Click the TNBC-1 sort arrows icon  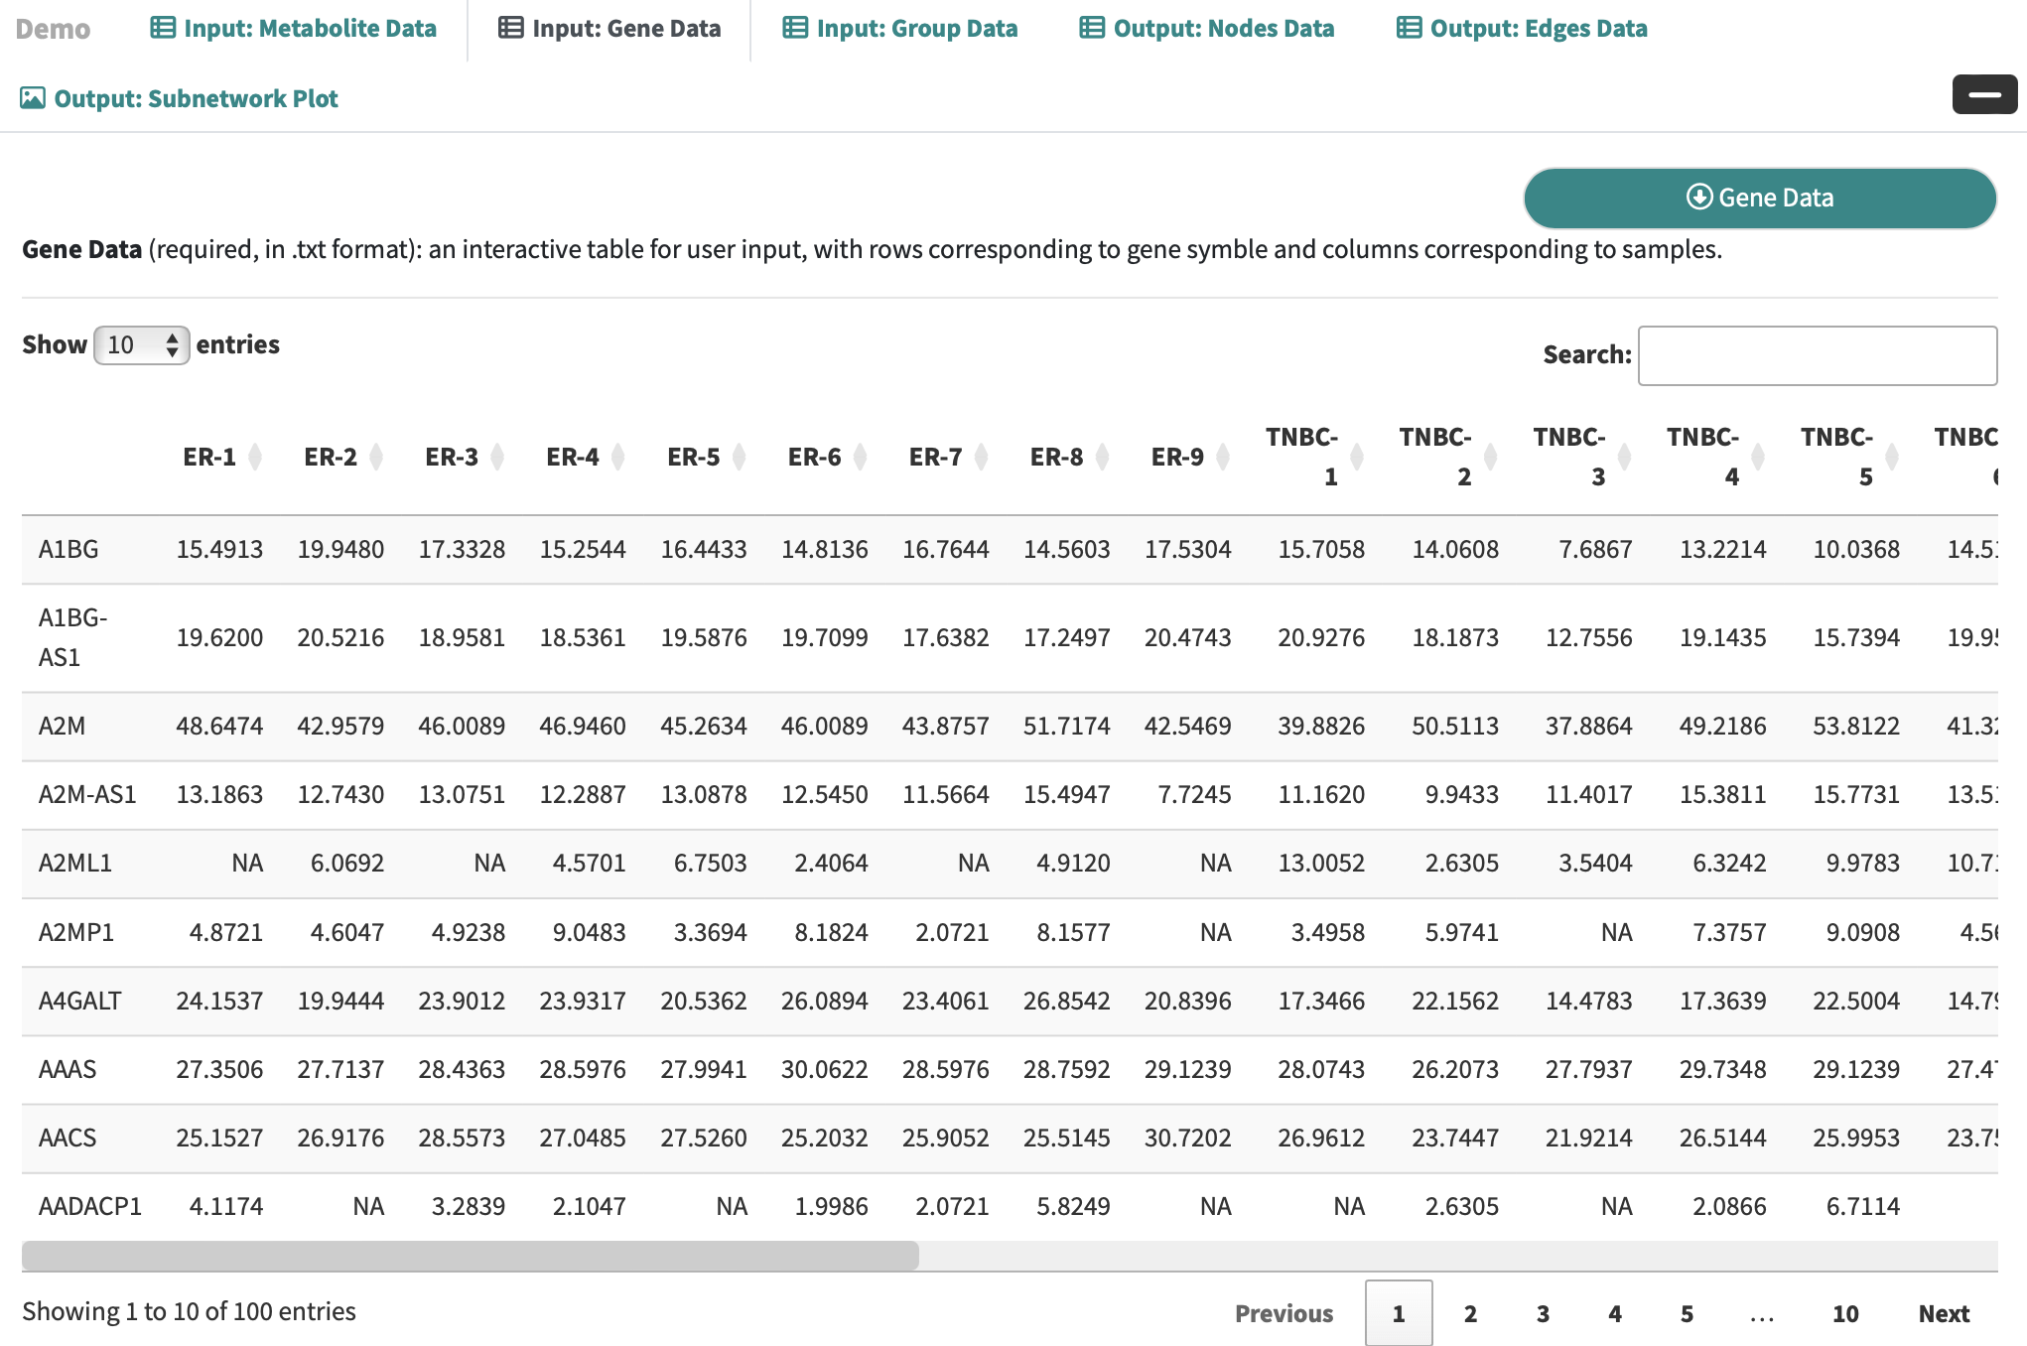coord(1357,457)
